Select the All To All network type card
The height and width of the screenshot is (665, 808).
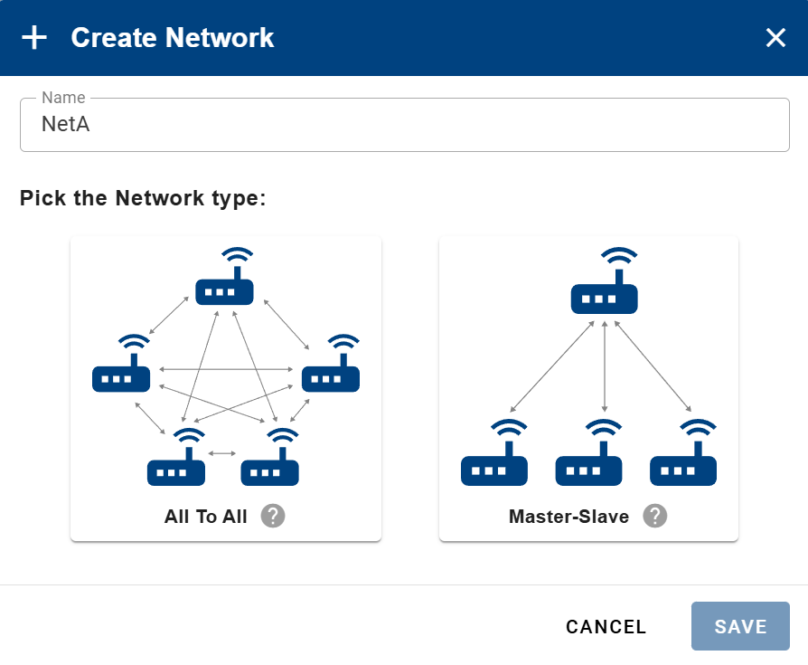click(225, 386)
